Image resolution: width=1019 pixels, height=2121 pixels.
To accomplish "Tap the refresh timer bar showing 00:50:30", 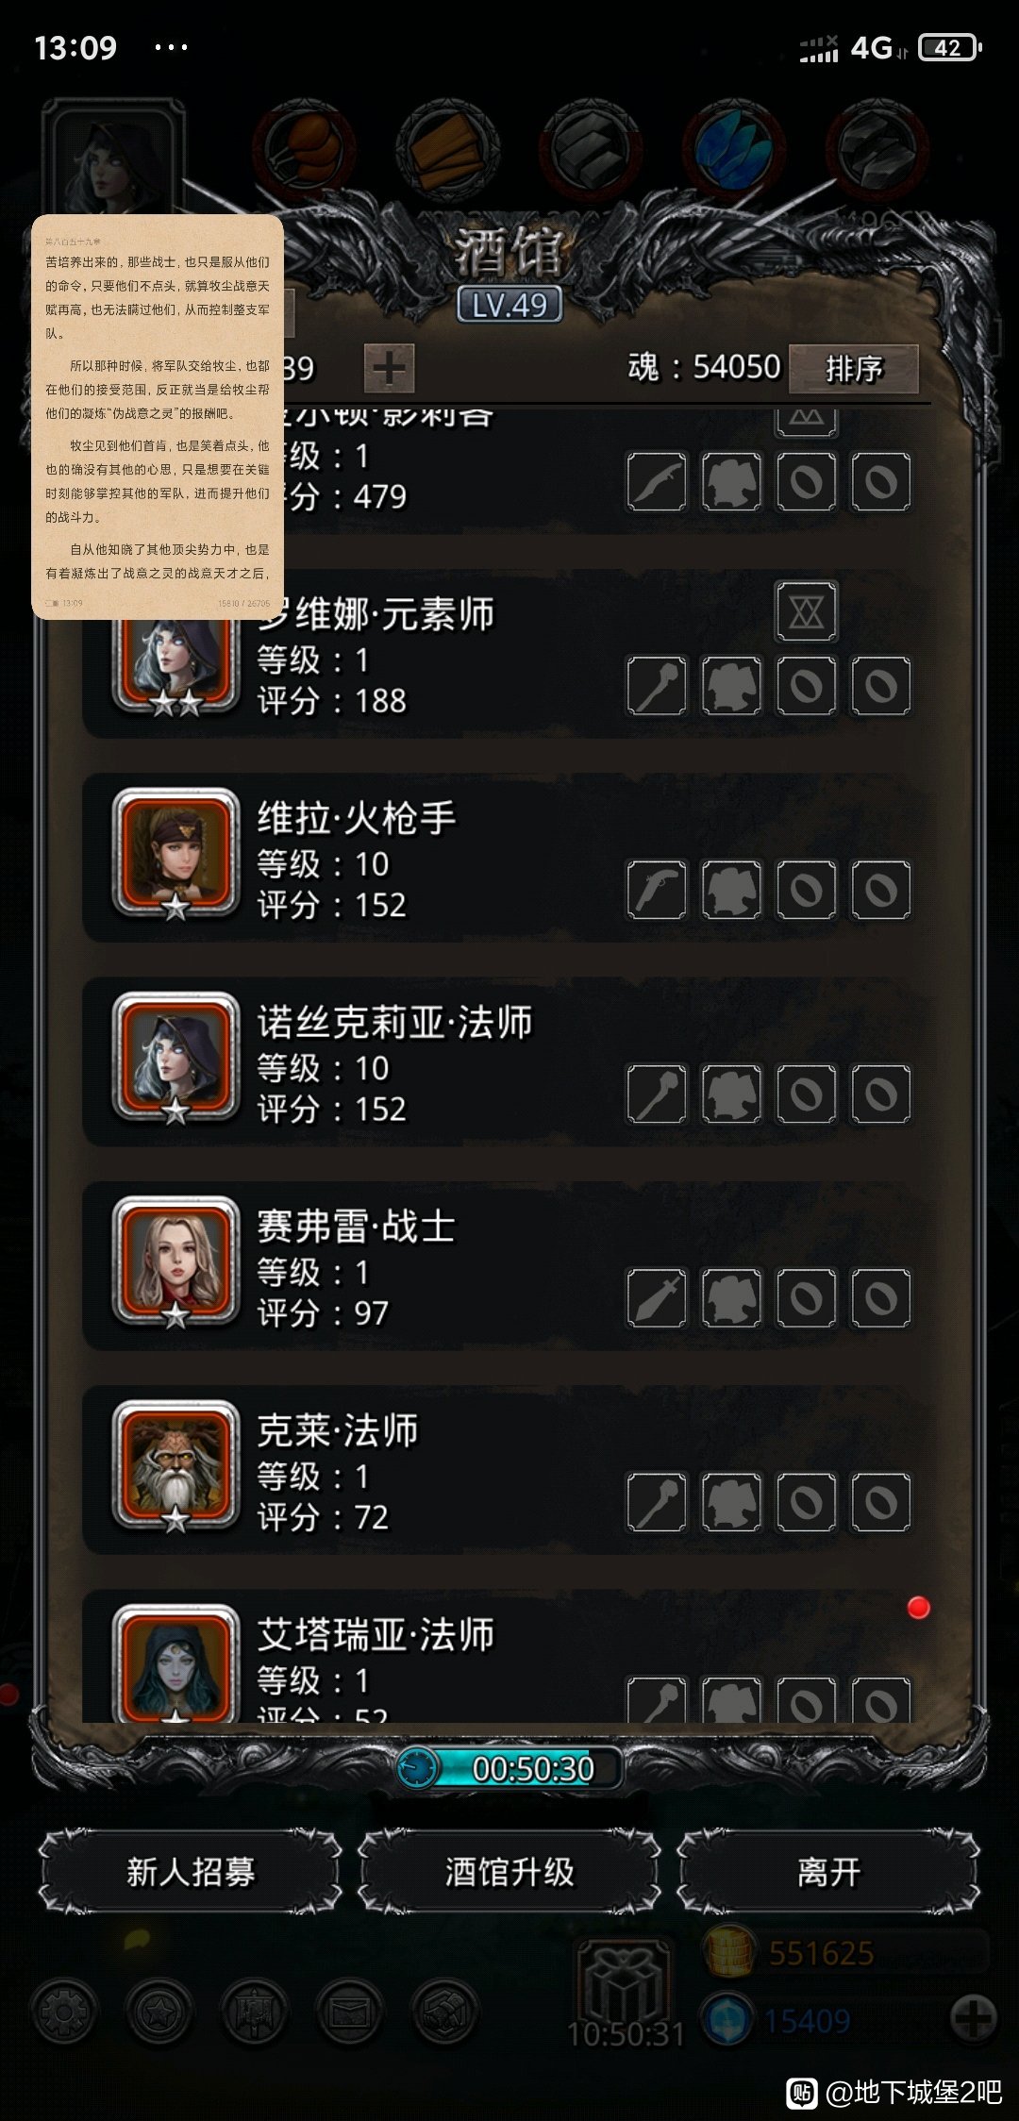I will (509, 1768).
